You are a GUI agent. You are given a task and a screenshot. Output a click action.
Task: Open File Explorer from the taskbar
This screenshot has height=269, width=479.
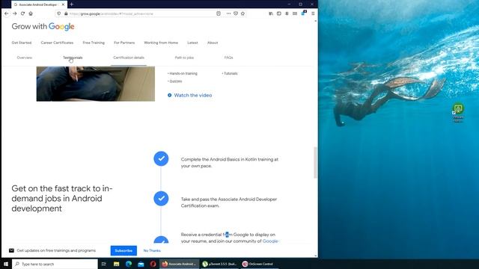point(117,264)
